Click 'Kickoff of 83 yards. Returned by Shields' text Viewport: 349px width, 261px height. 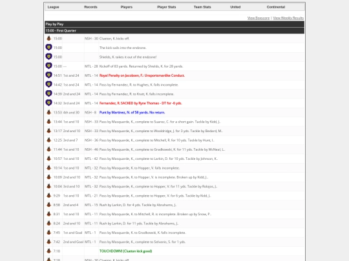coord(141,66)
